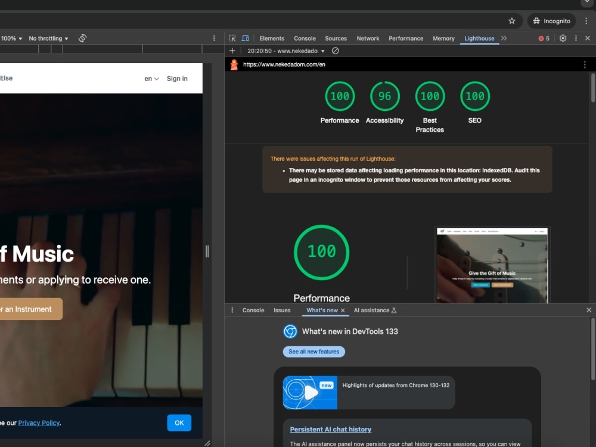Click the What's new drawer scrollbar

[592, 349]
